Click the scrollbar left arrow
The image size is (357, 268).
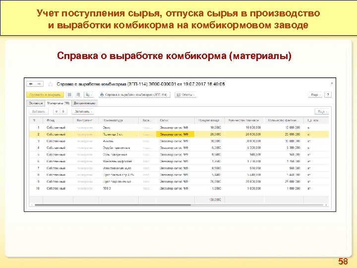click(x=32, y=205)
